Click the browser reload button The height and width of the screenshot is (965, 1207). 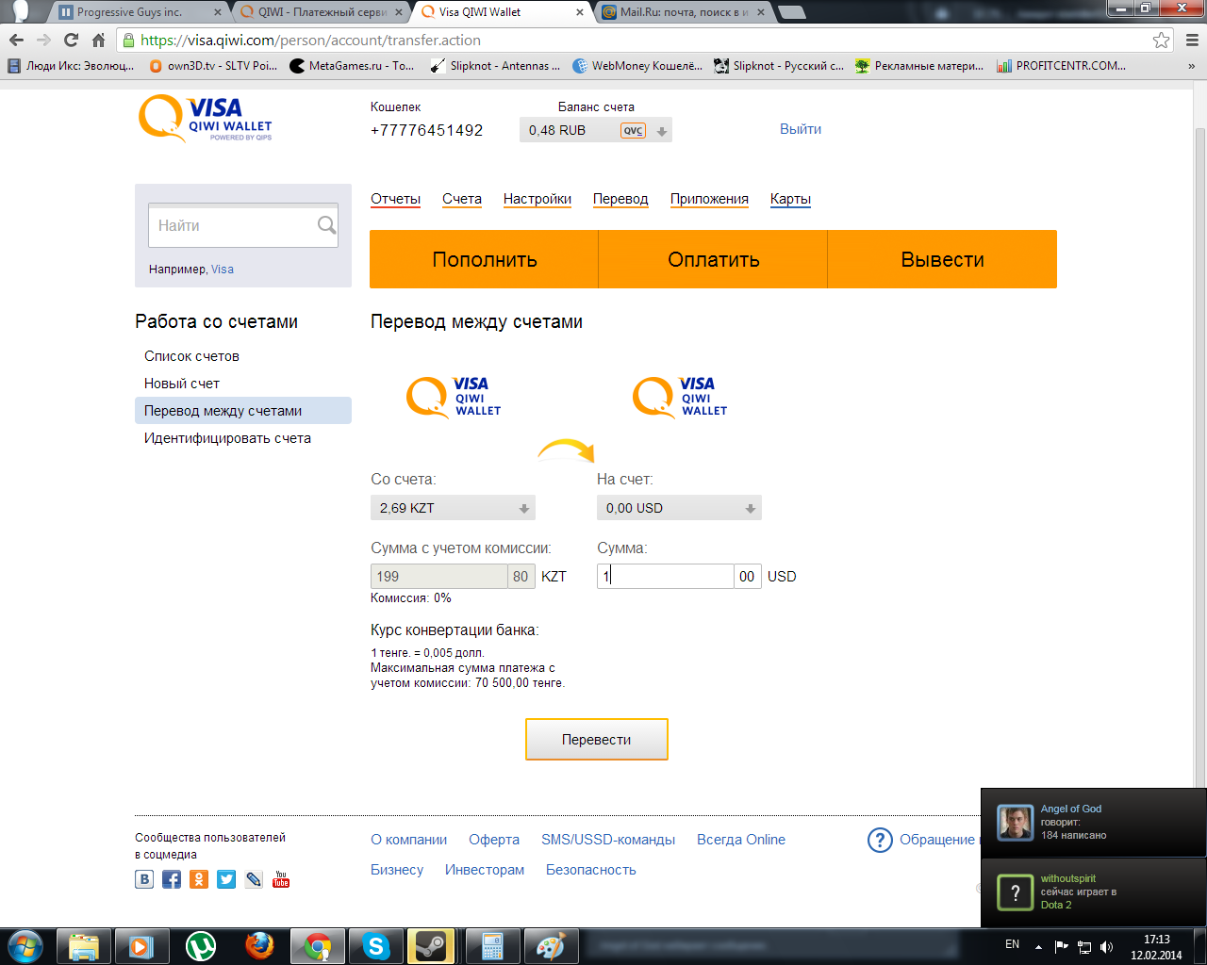coord(71,41)
